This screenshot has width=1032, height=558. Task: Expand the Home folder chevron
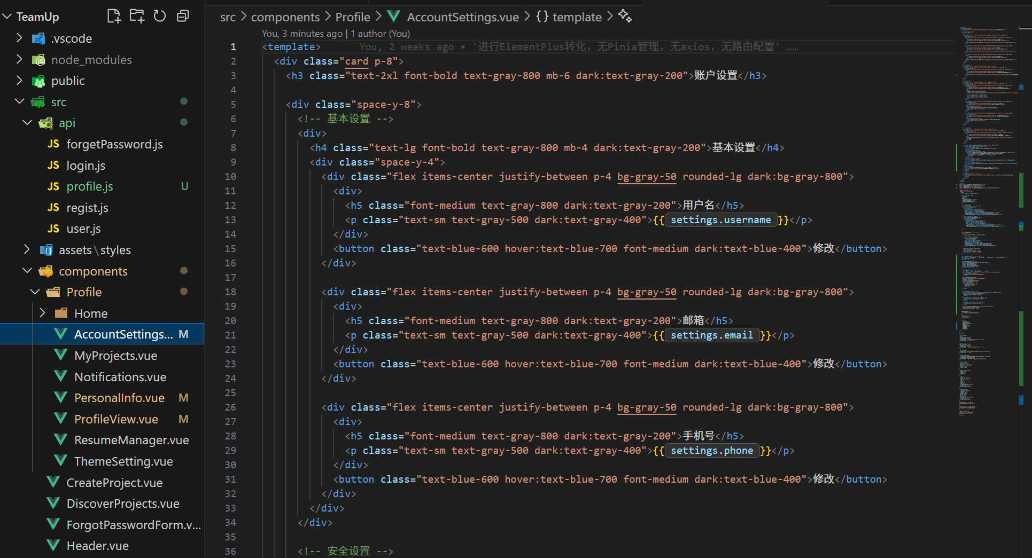[42, 313]
